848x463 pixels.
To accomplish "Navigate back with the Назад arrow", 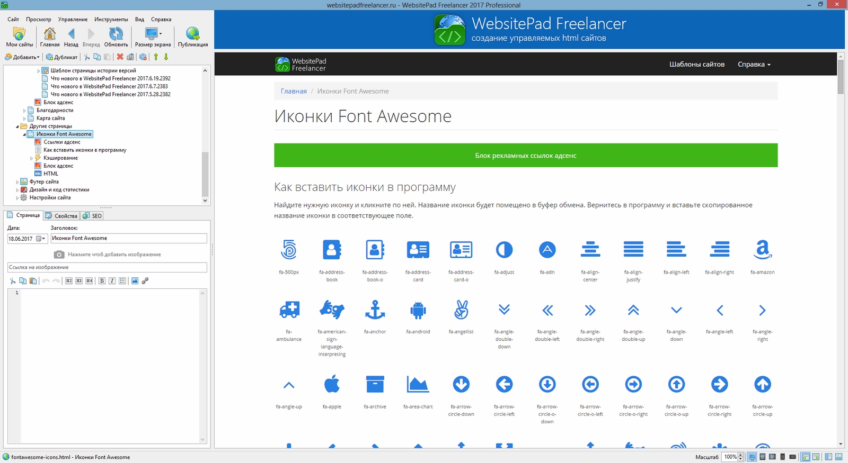I will click(x=71, y=37).
